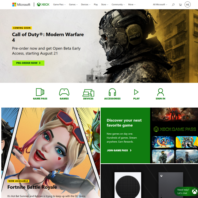Screen dimensions: 198x198
Task: Open the white Xbox Series S console image
Action: [128, 185]
